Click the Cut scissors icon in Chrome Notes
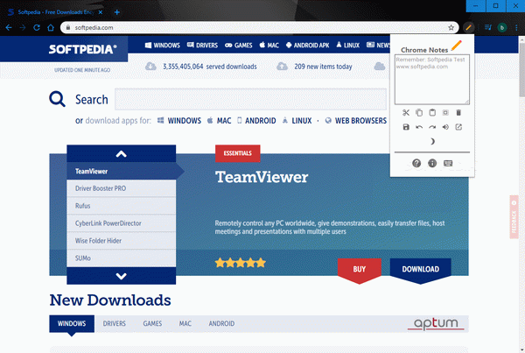The width and height of the screenshot is (525, 353). (x=406, y=113)
